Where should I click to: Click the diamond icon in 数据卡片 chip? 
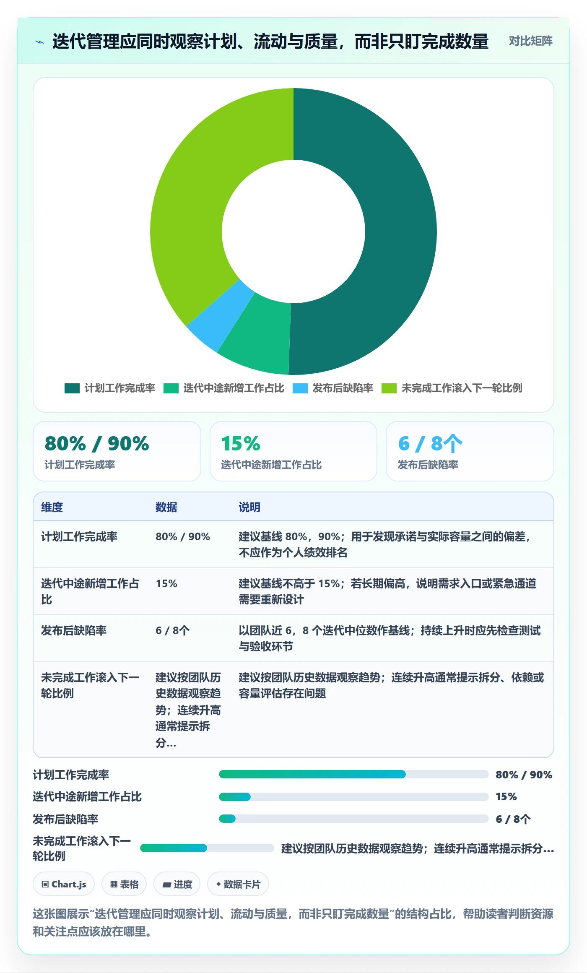[218, 884]
